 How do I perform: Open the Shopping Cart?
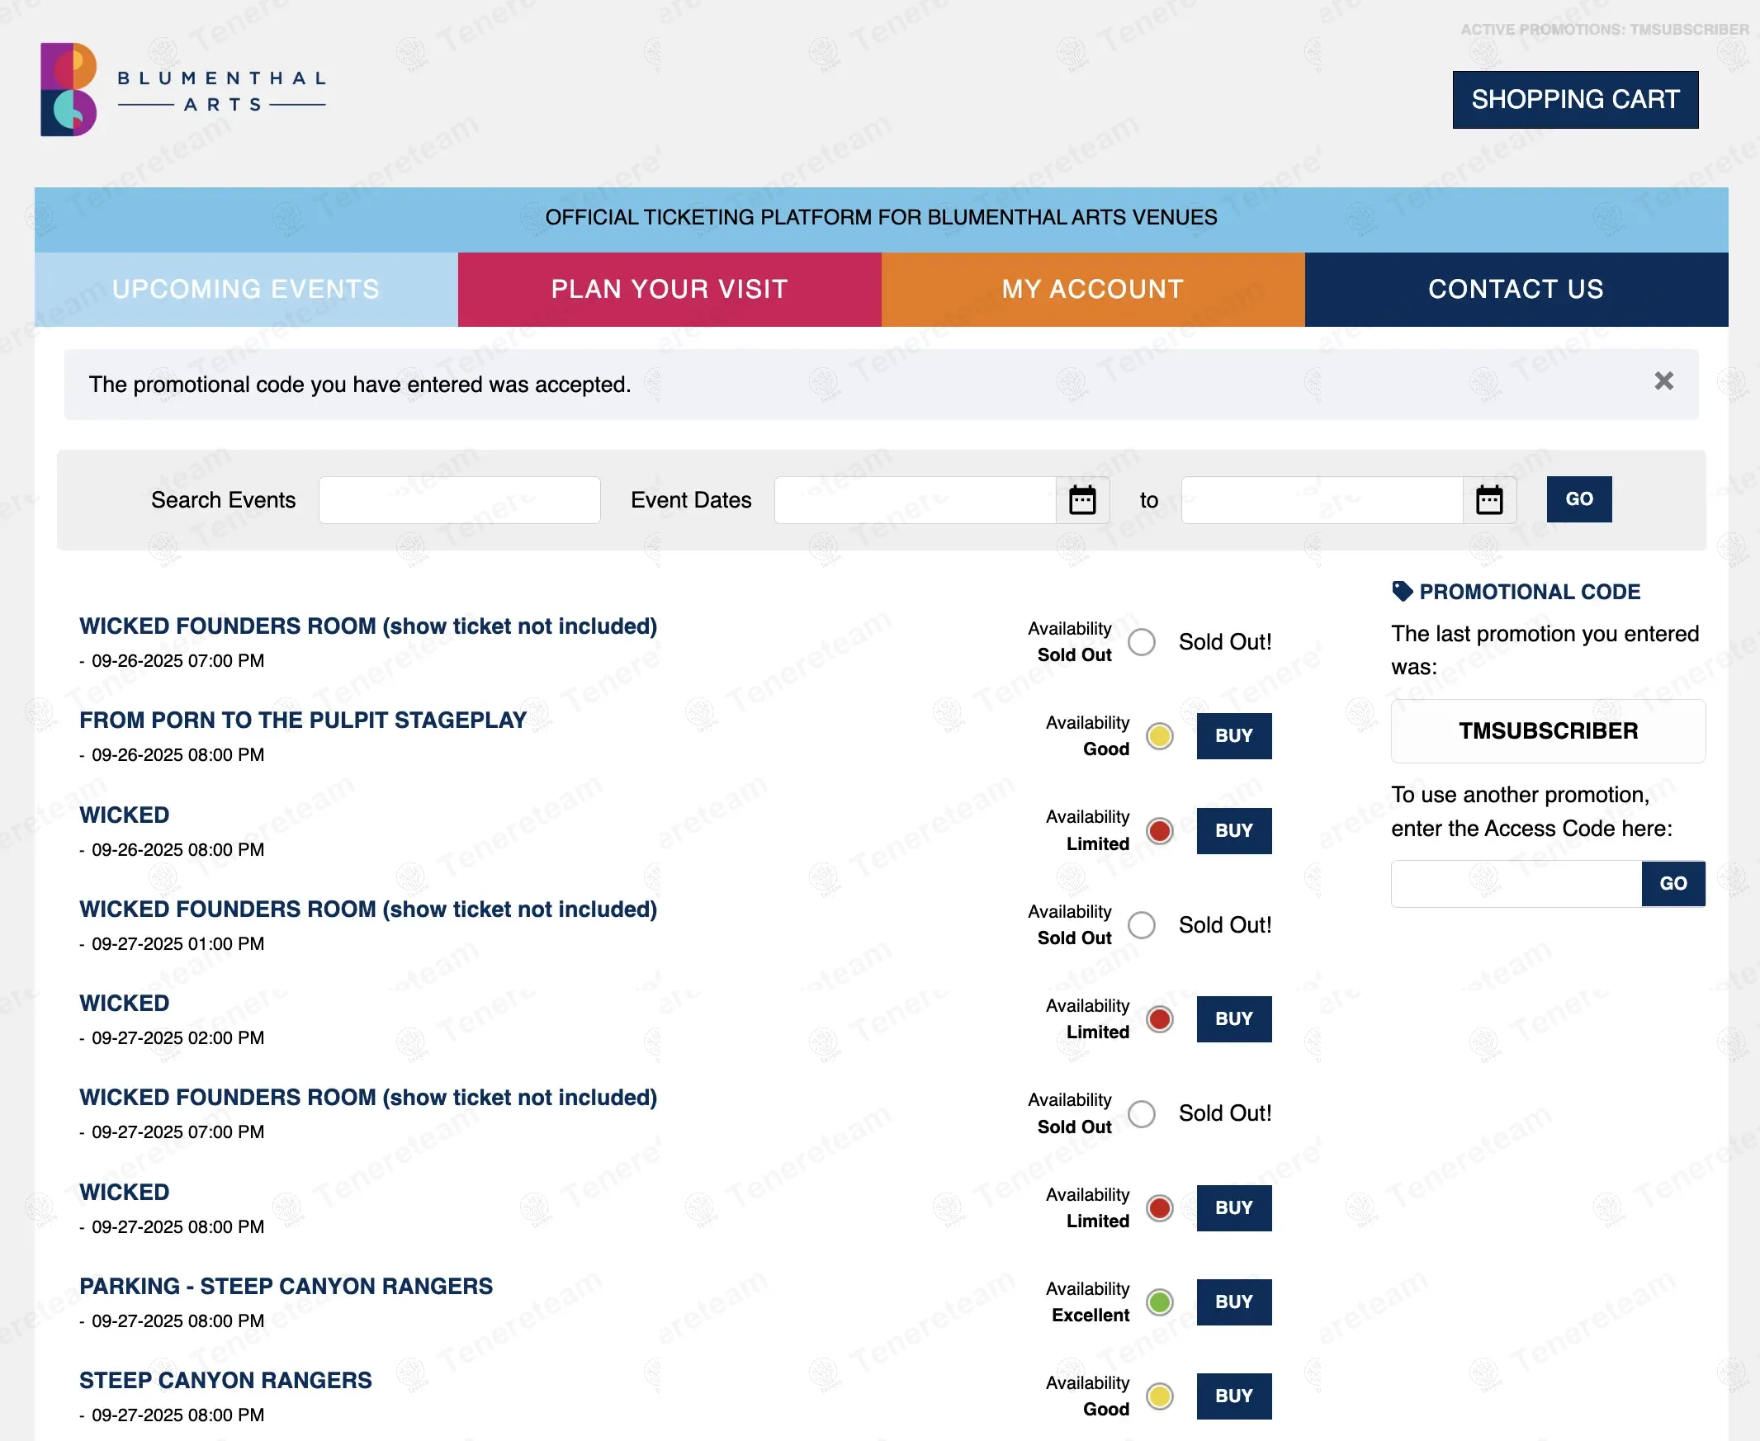(x=1575, y=100)
